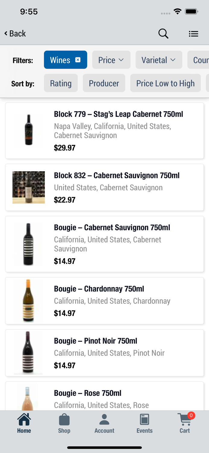This screenshot has height=453, width=209.
Task: Enable sorting by Producer
Action: 104,83
